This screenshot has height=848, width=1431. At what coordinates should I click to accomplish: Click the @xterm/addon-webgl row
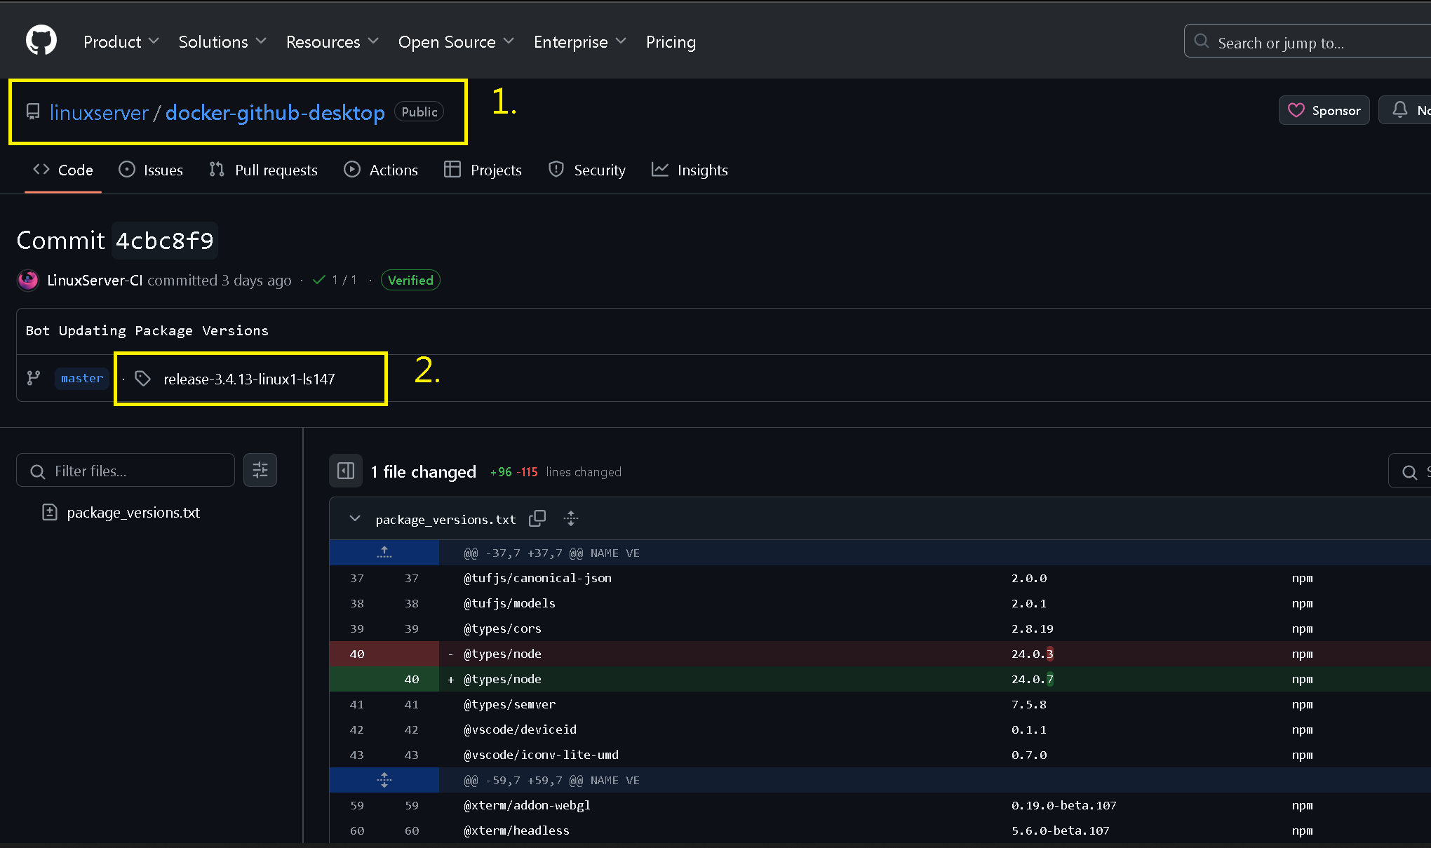[880, 805]
